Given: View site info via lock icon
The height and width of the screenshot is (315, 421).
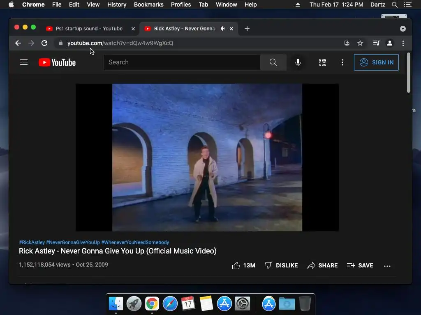Looking at the screenshot, I should (x=61, y=43).
